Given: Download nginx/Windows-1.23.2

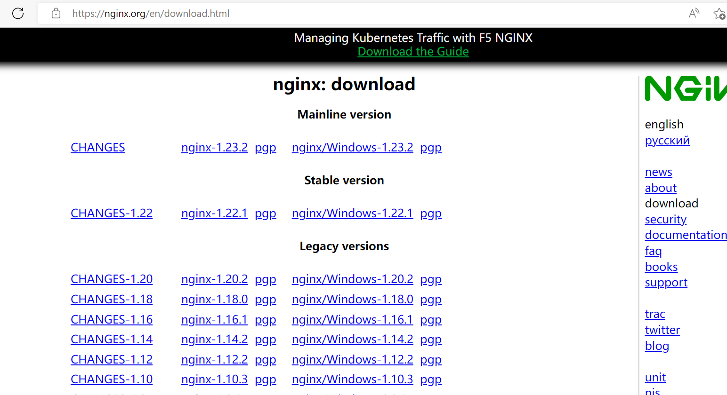Looking at the screenshot, I should [352, 147].
